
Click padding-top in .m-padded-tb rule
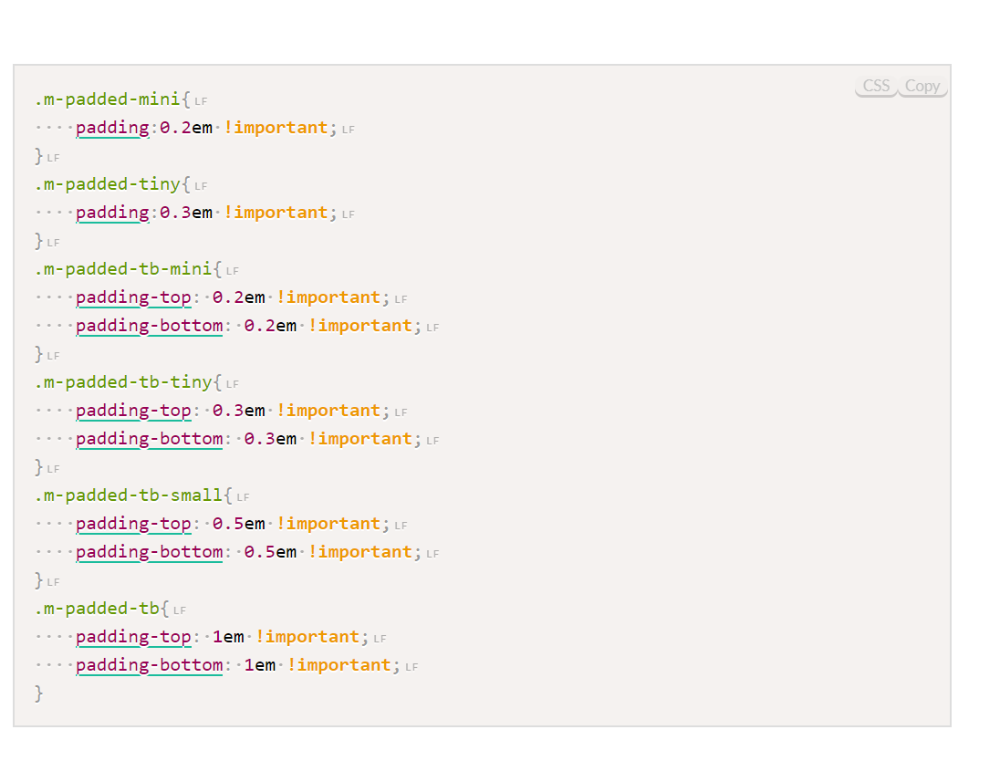click(133, 637)
